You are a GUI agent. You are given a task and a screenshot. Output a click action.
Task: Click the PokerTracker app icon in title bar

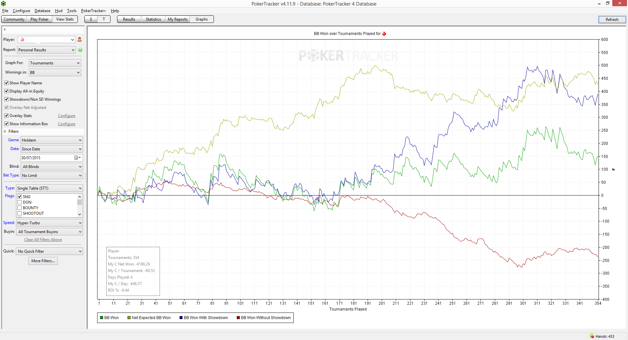(3, 4)
